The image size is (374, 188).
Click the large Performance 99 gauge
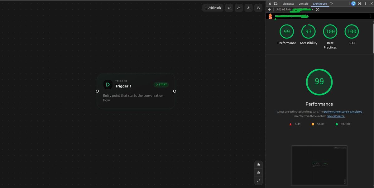tap(319, 82)
